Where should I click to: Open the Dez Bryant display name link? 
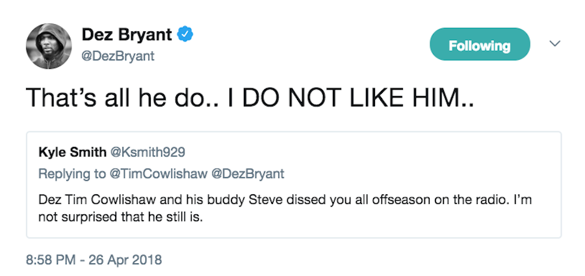[x=128, y=34]
